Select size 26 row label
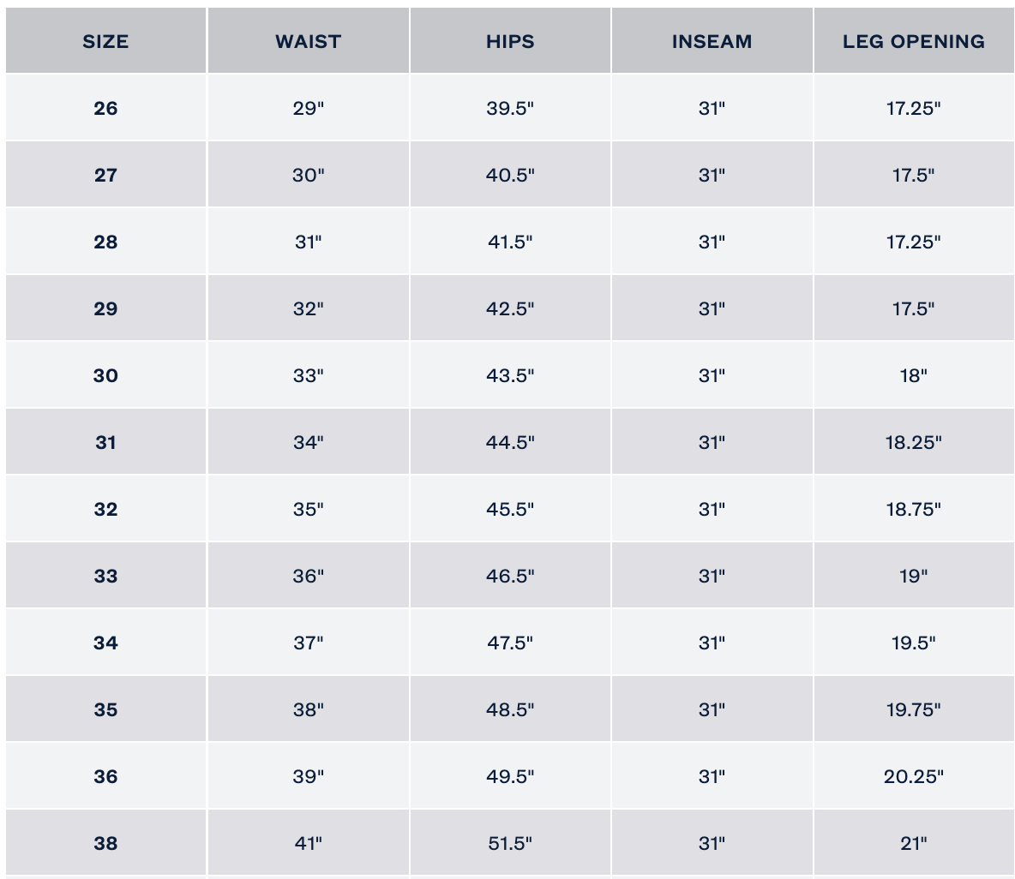Image resolution: width=1015 pixels, height=879 pixels. point(105,109)
